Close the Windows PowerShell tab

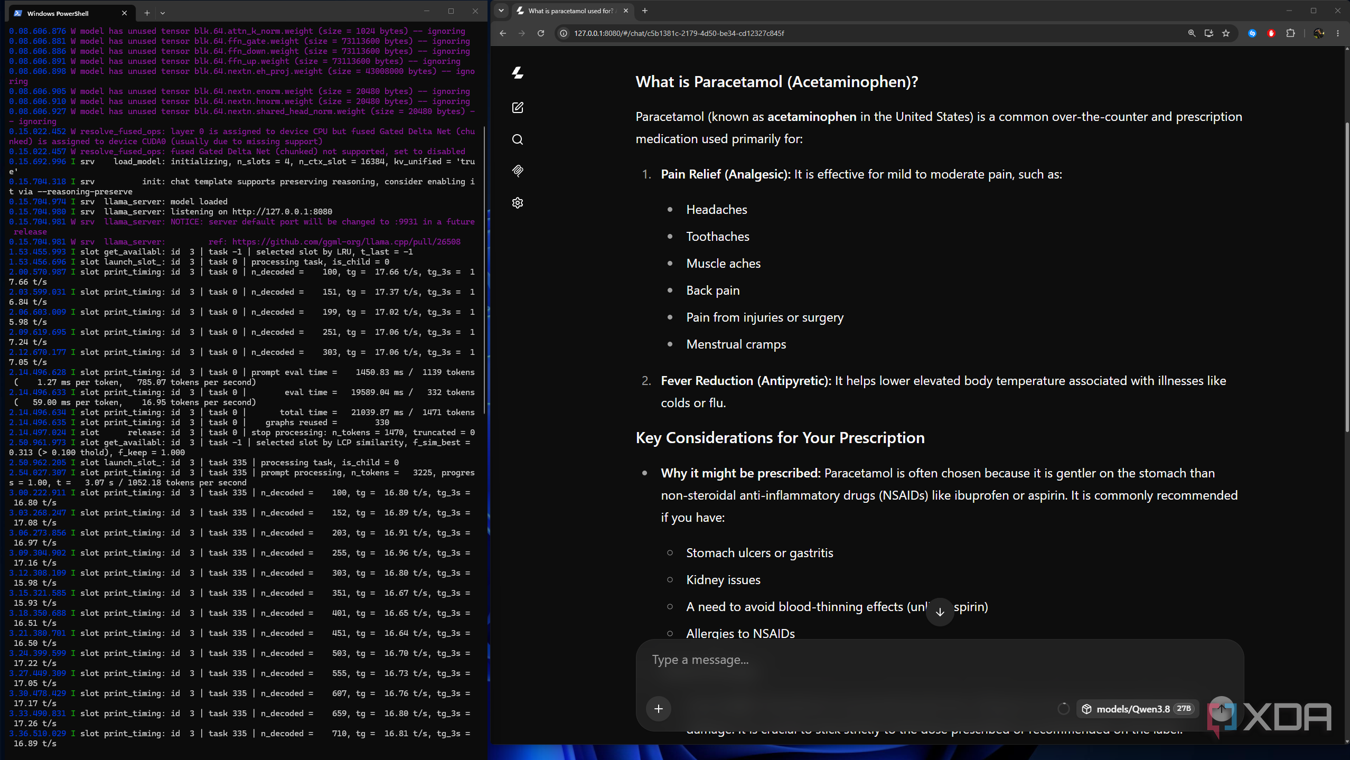[x=124, y=13]
